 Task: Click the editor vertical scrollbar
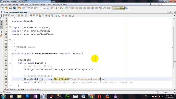click(x=173, y=47)
